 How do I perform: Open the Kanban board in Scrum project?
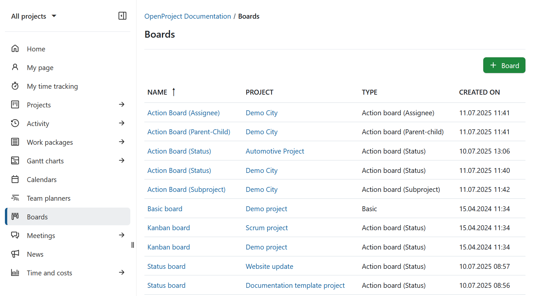coord(168,228)
